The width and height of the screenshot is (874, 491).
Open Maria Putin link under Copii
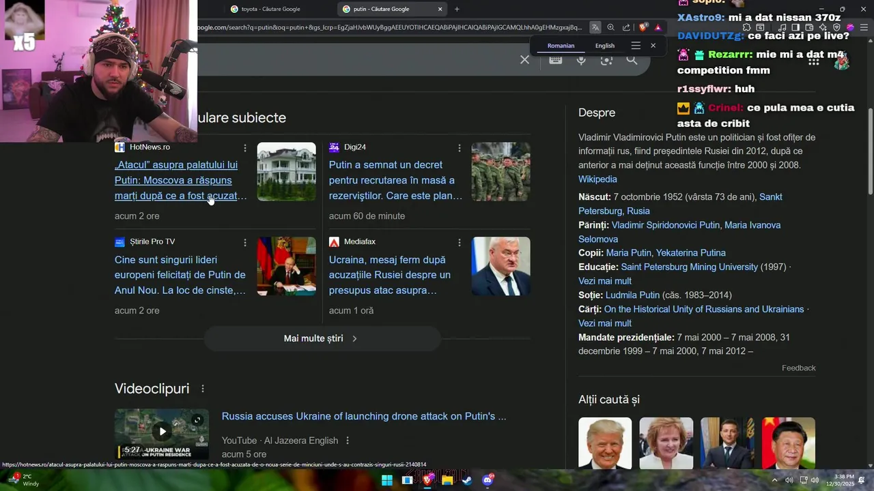coord(629,253)
